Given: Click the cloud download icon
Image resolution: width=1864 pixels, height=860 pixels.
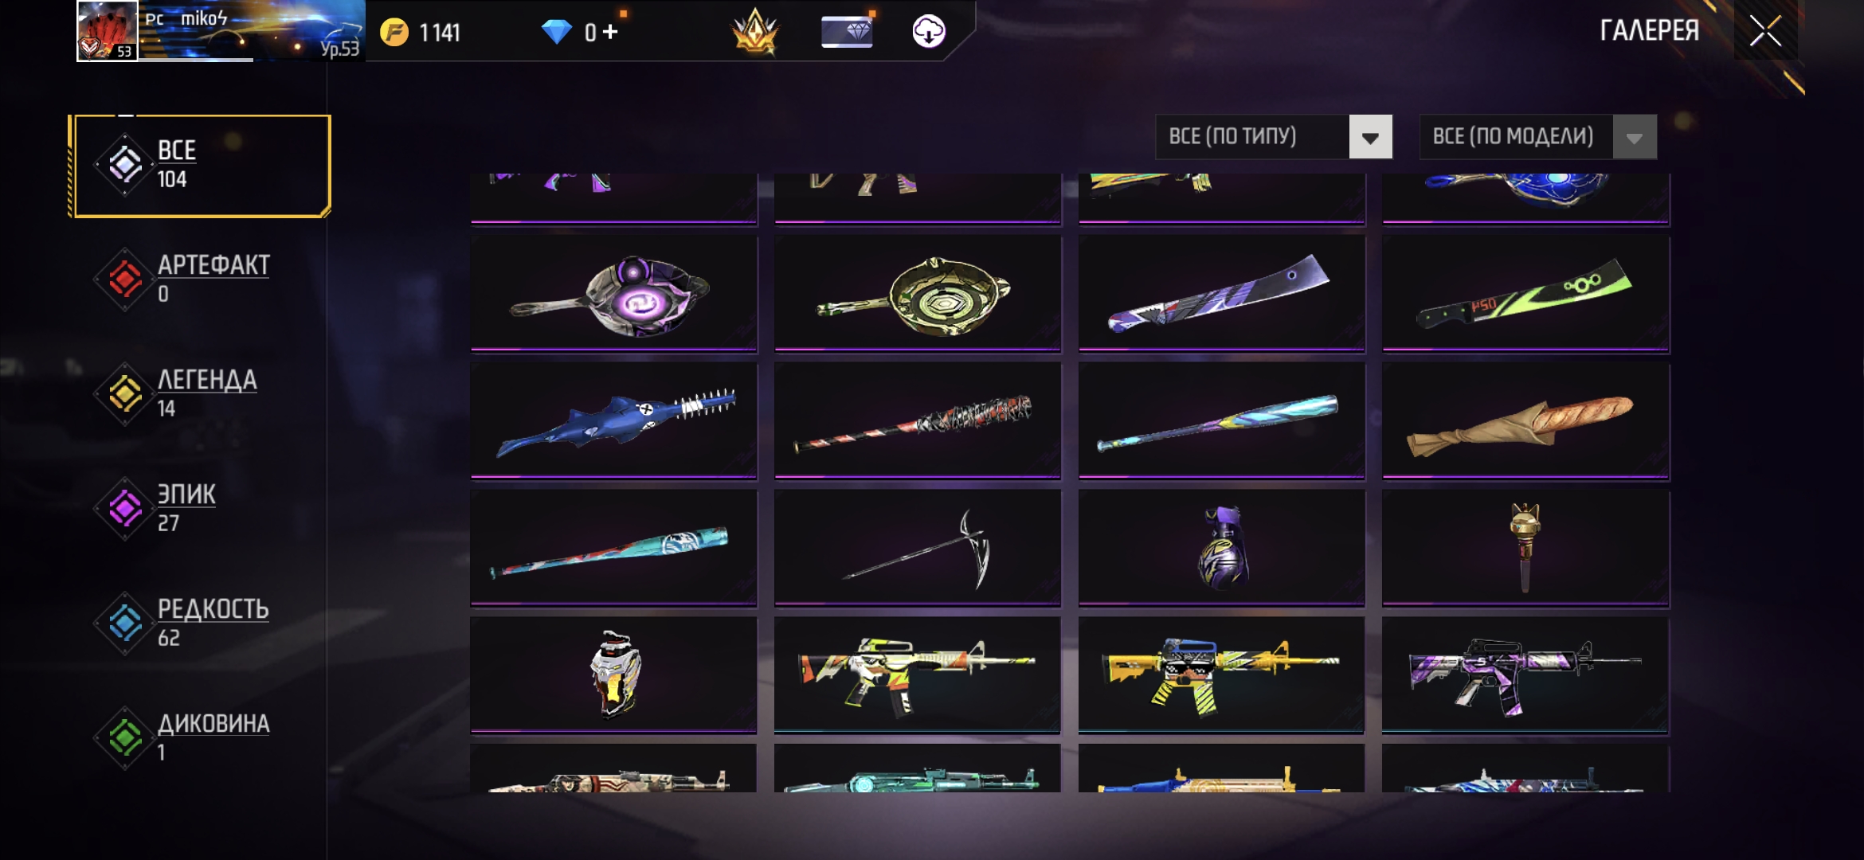Looking at the screenshot, I should tap(928, 32).
